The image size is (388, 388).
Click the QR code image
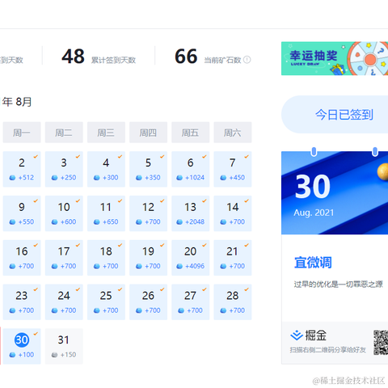click(x=381, y=343)
